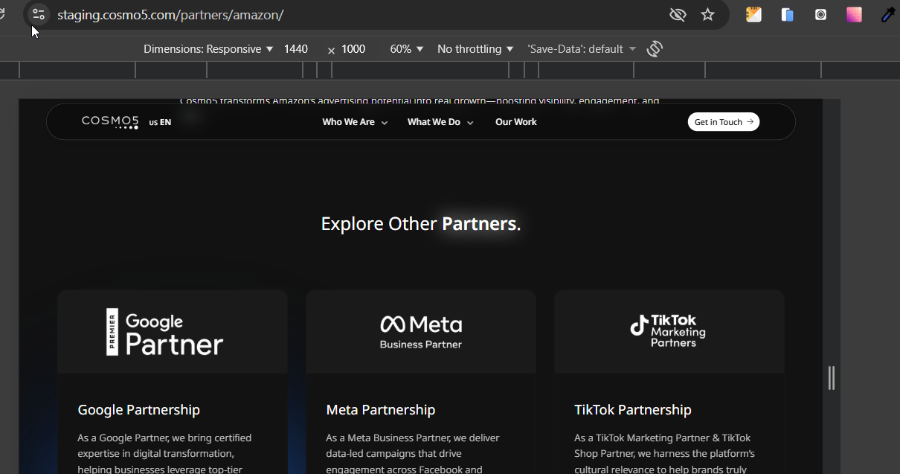
Task: Open the blue documents extension icon
Action: 788,14
